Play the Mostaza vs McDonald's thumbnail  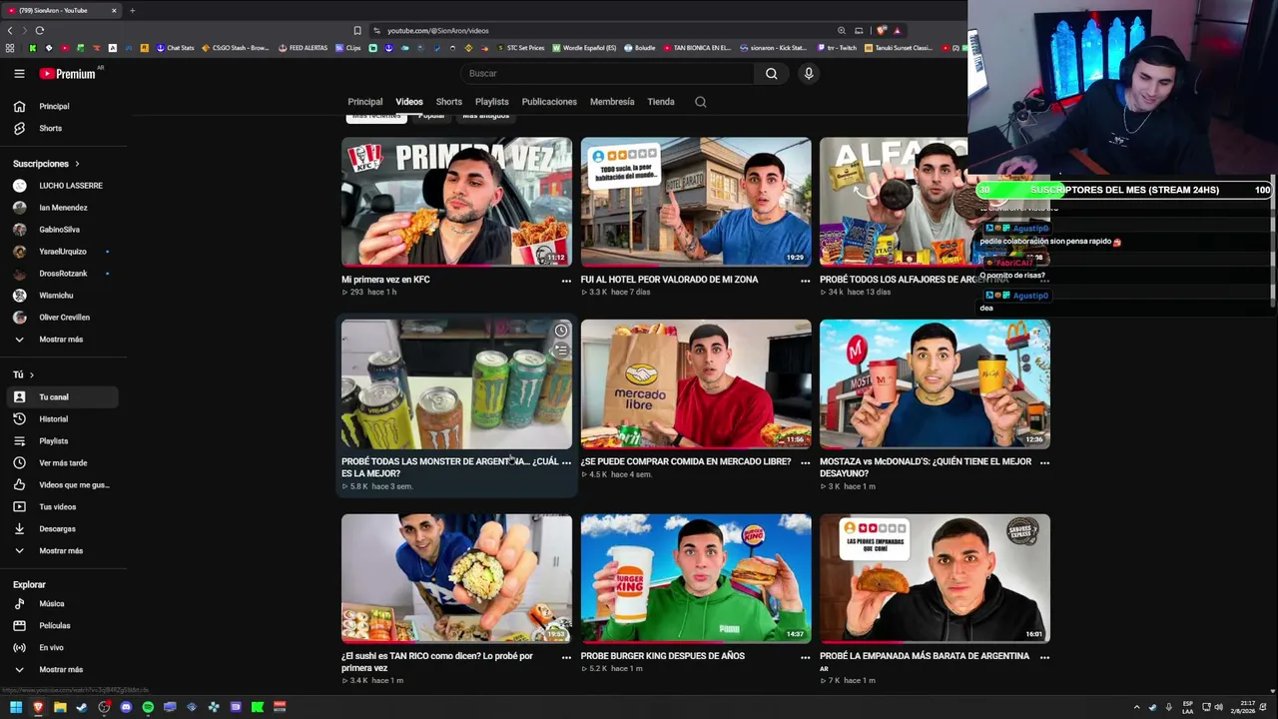coord(935,384)
